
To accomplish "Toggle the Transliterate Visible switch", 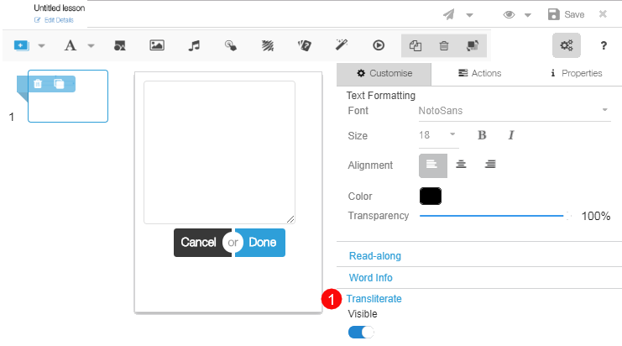I will click(361, 332).
